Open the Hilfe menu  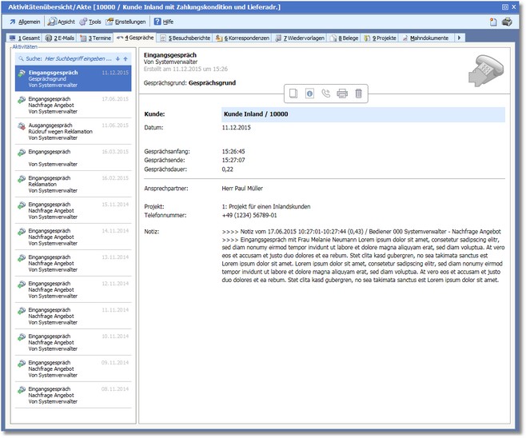162,22
